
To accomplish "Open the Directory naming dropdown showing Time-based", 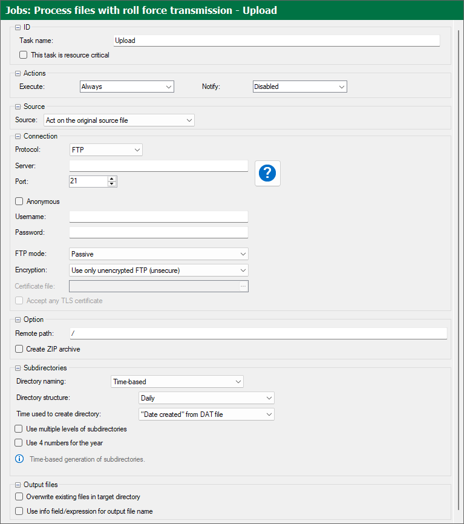I will (177, 382).
